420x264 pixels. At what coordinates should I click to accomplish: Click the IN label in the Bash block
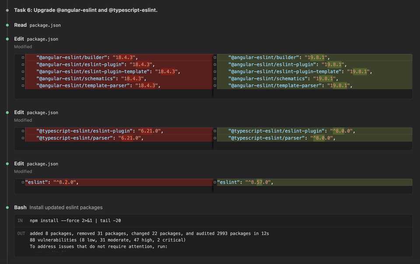coord(20,220)
